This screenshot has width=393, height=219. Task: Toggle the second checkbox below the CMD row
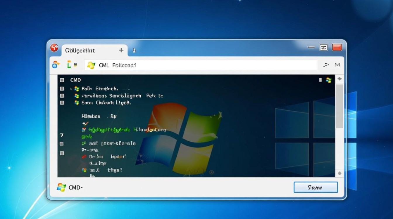(62, 96)
